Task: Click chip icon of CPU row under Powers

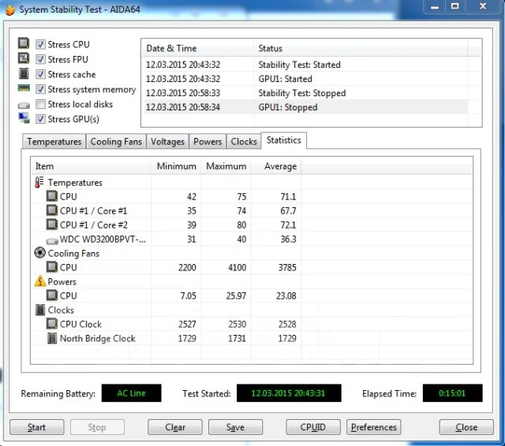Action: (x=52, y=295)
